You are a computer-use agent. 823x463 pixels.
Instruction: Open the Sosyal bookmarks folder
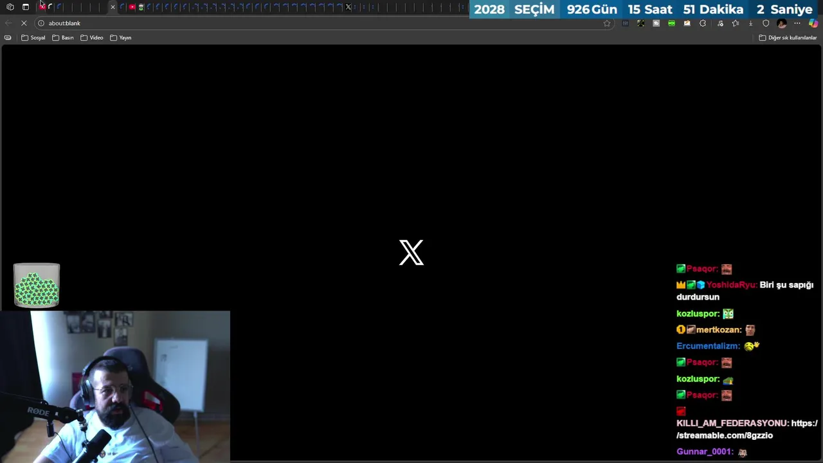(33, 38)
